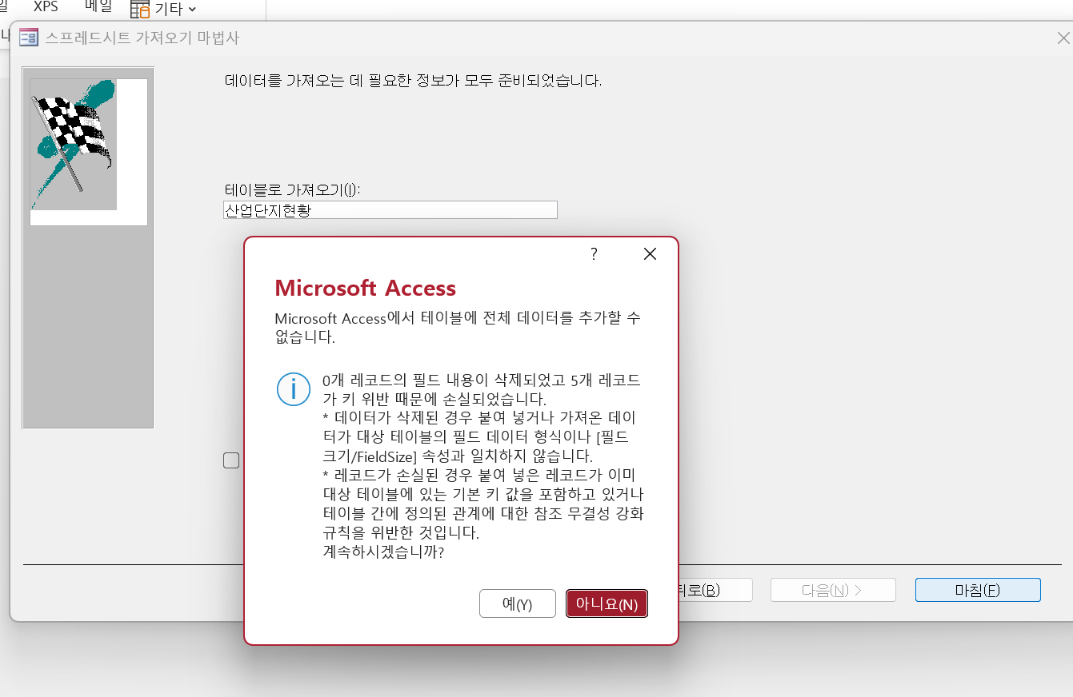Image resolution: width=1073 pixels, height=697 pixels.
Task: Click the blue information icon
Action: 293,389
